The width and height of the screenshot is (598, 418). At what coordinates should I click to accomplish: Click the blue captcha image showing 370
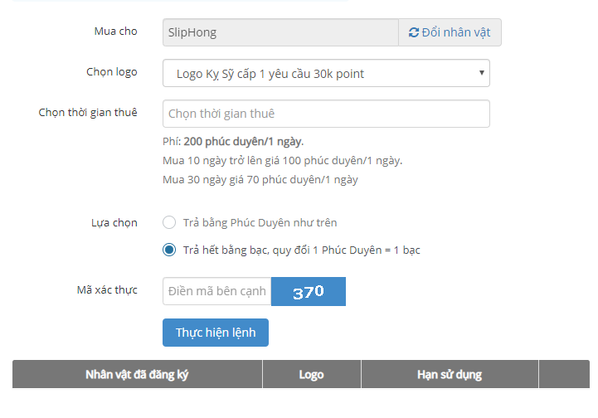(308, 291)
